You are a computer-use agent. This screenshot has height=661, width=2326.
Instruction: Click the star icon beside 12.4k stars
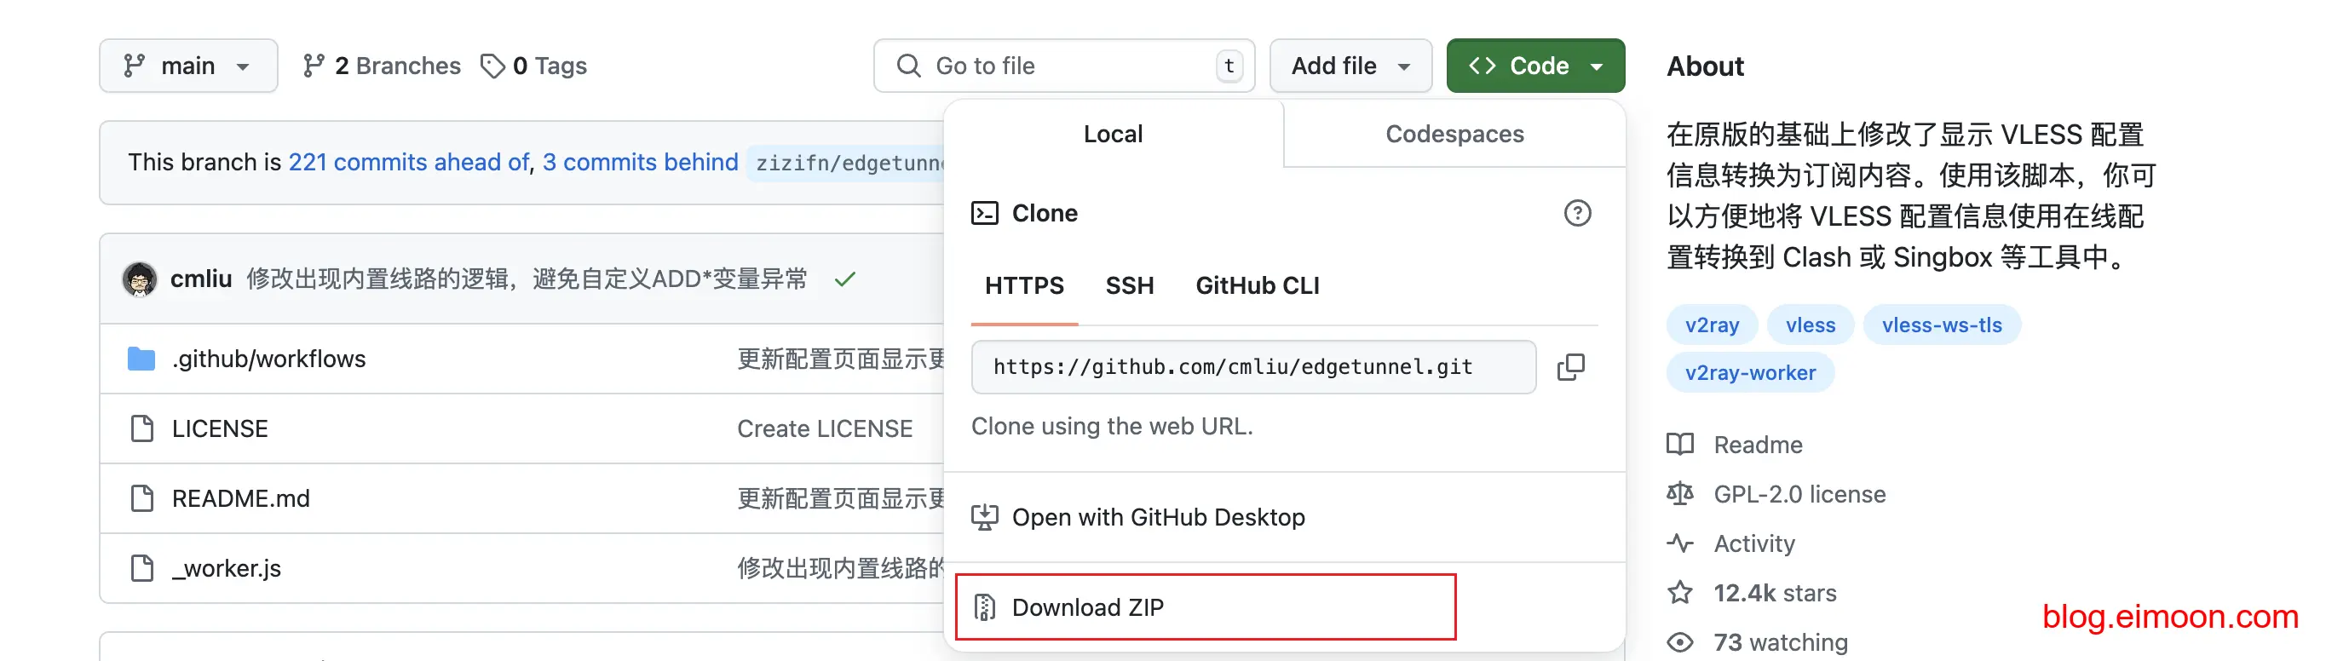(x=1679, y=592)
